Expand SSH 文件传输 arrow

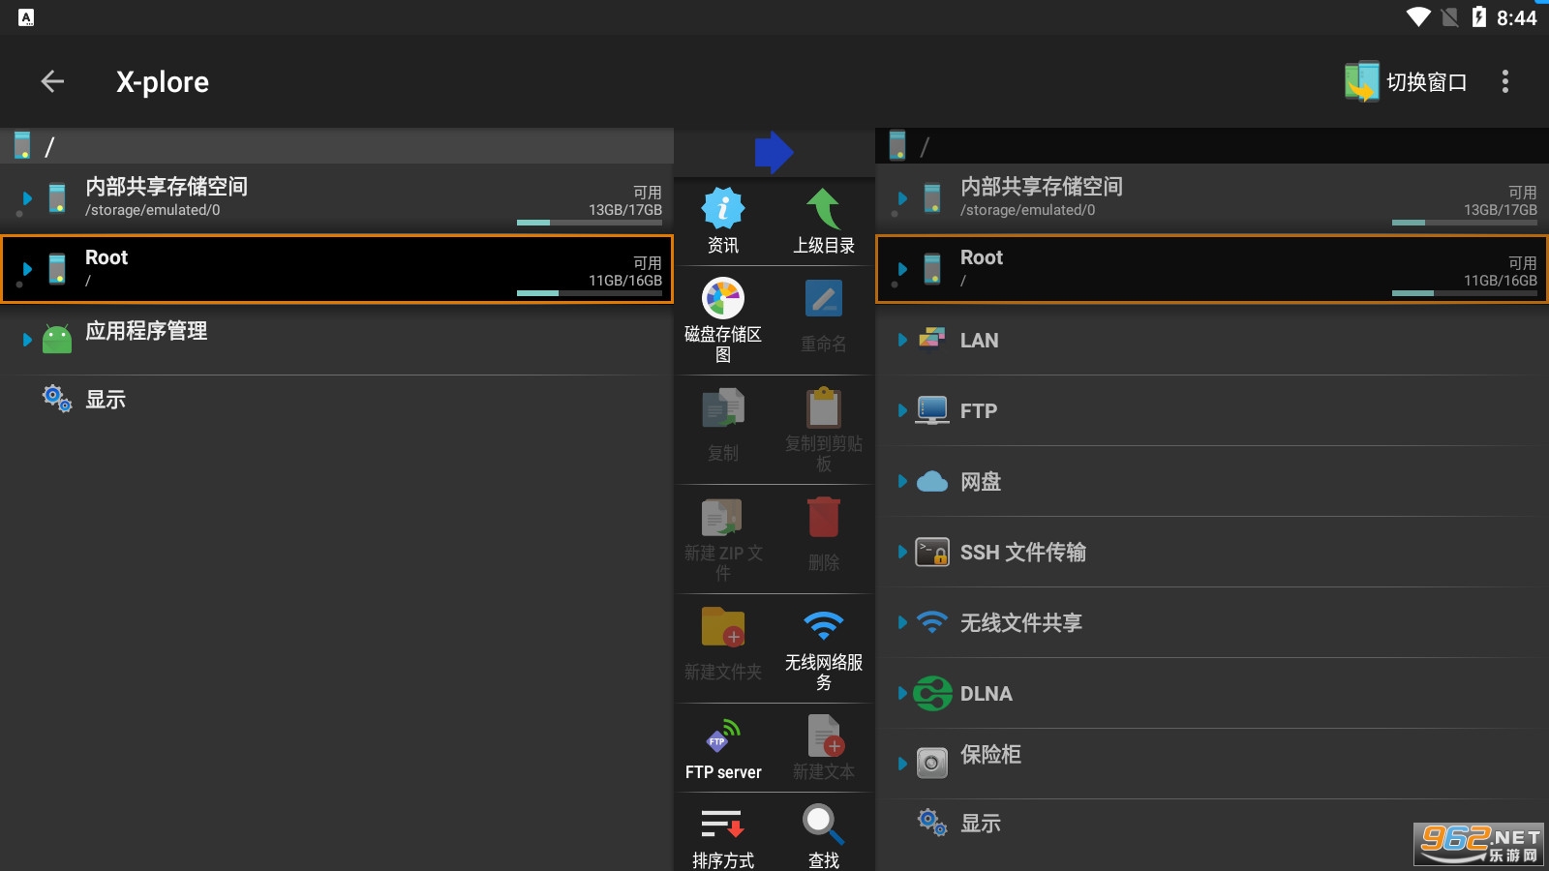click(902, 552)
